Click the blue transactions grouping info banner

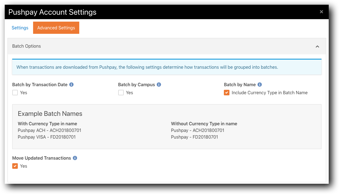click(167, 67)
